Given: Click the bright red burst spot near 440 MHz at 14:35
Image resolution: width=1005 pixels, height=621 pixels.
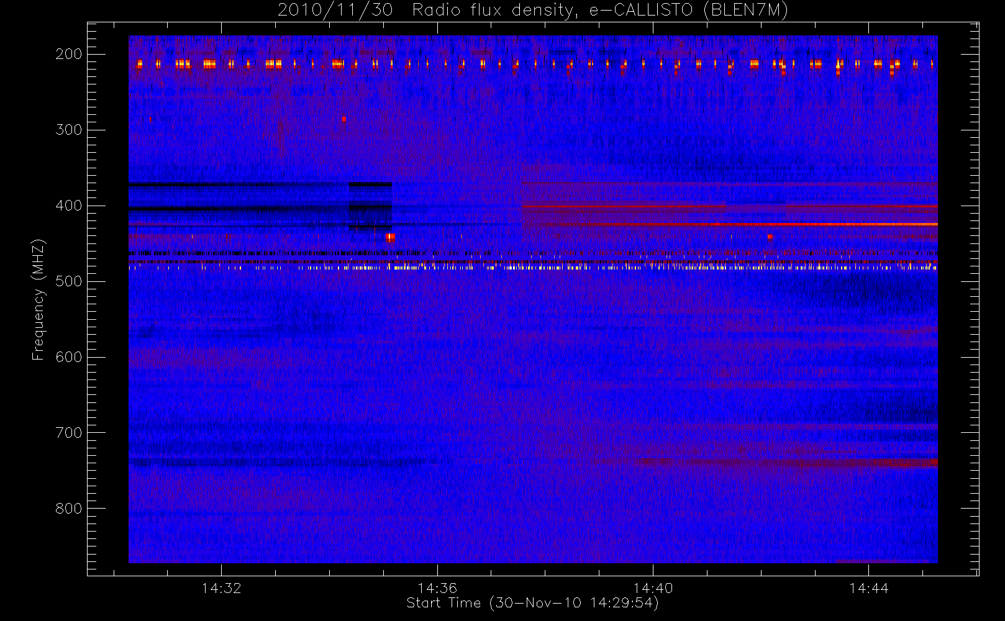Looking at the screenshot, I should tap(390, 237).
